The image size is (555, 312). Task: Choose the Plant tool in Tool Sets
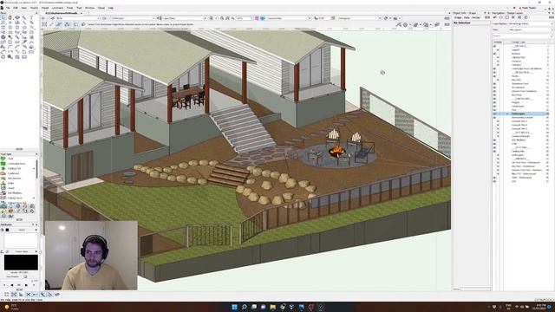coord(10,159)
